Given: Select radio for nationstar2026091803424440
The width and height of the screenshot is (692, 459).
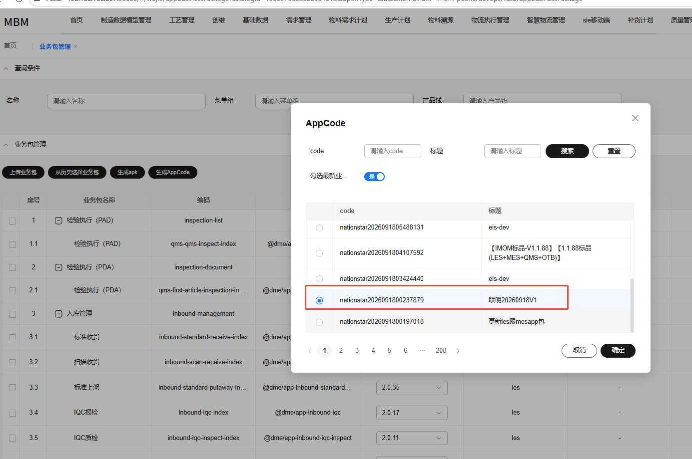Looking at the screenshot, I should 319,279.
